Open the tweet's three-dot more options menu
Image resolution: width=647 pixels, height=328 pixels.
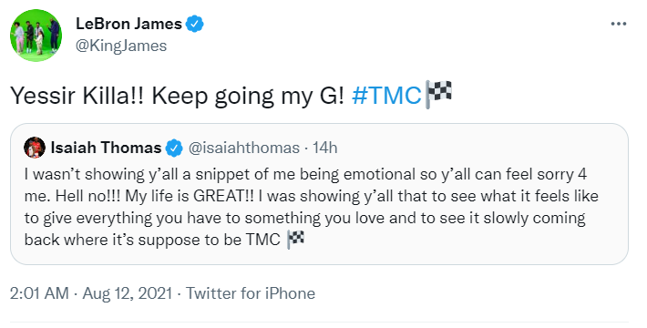[619, 24]
